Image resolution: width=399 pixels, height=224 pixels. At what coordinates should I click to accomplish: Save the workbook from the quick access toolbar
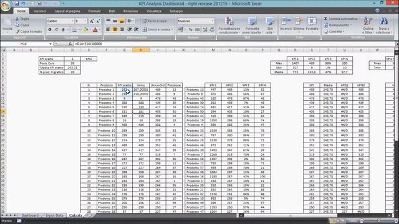coord(17,4)
